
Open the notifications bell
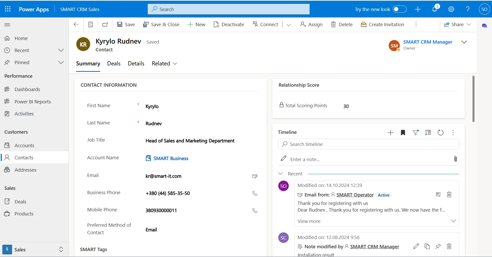434,9
